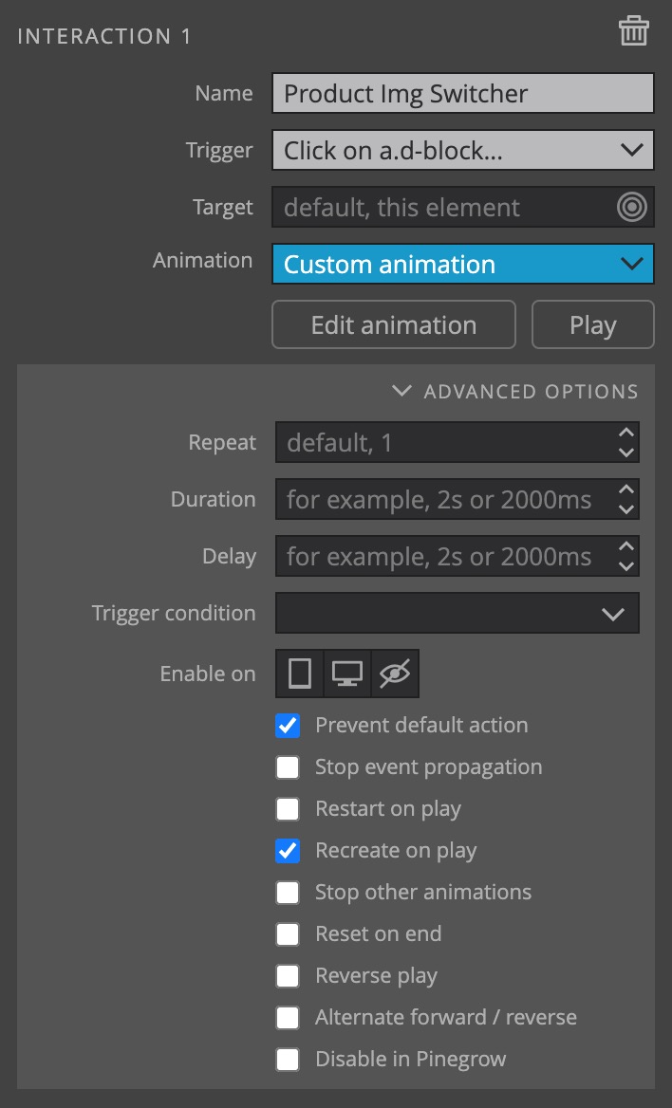Click the Duration field stepper arrows
672x1108 pixels.
(626, 499)
